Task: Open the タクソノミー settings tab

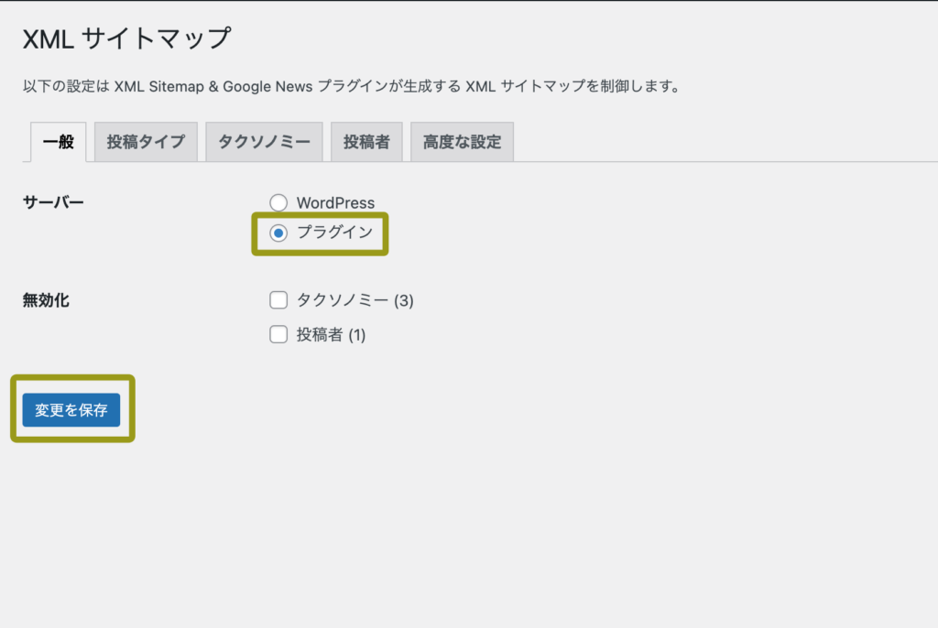Action: (264, 142)
